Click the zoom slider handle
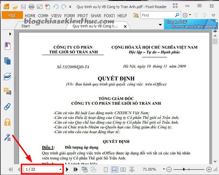219x175 pixels. click(184, 169)
